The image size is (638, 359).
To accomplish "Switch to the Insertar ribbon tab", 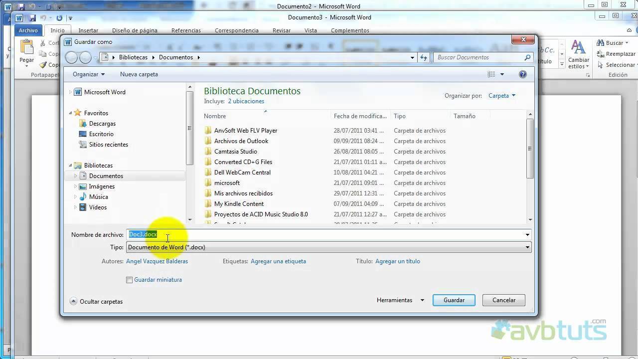I will [x=88, y=30].
